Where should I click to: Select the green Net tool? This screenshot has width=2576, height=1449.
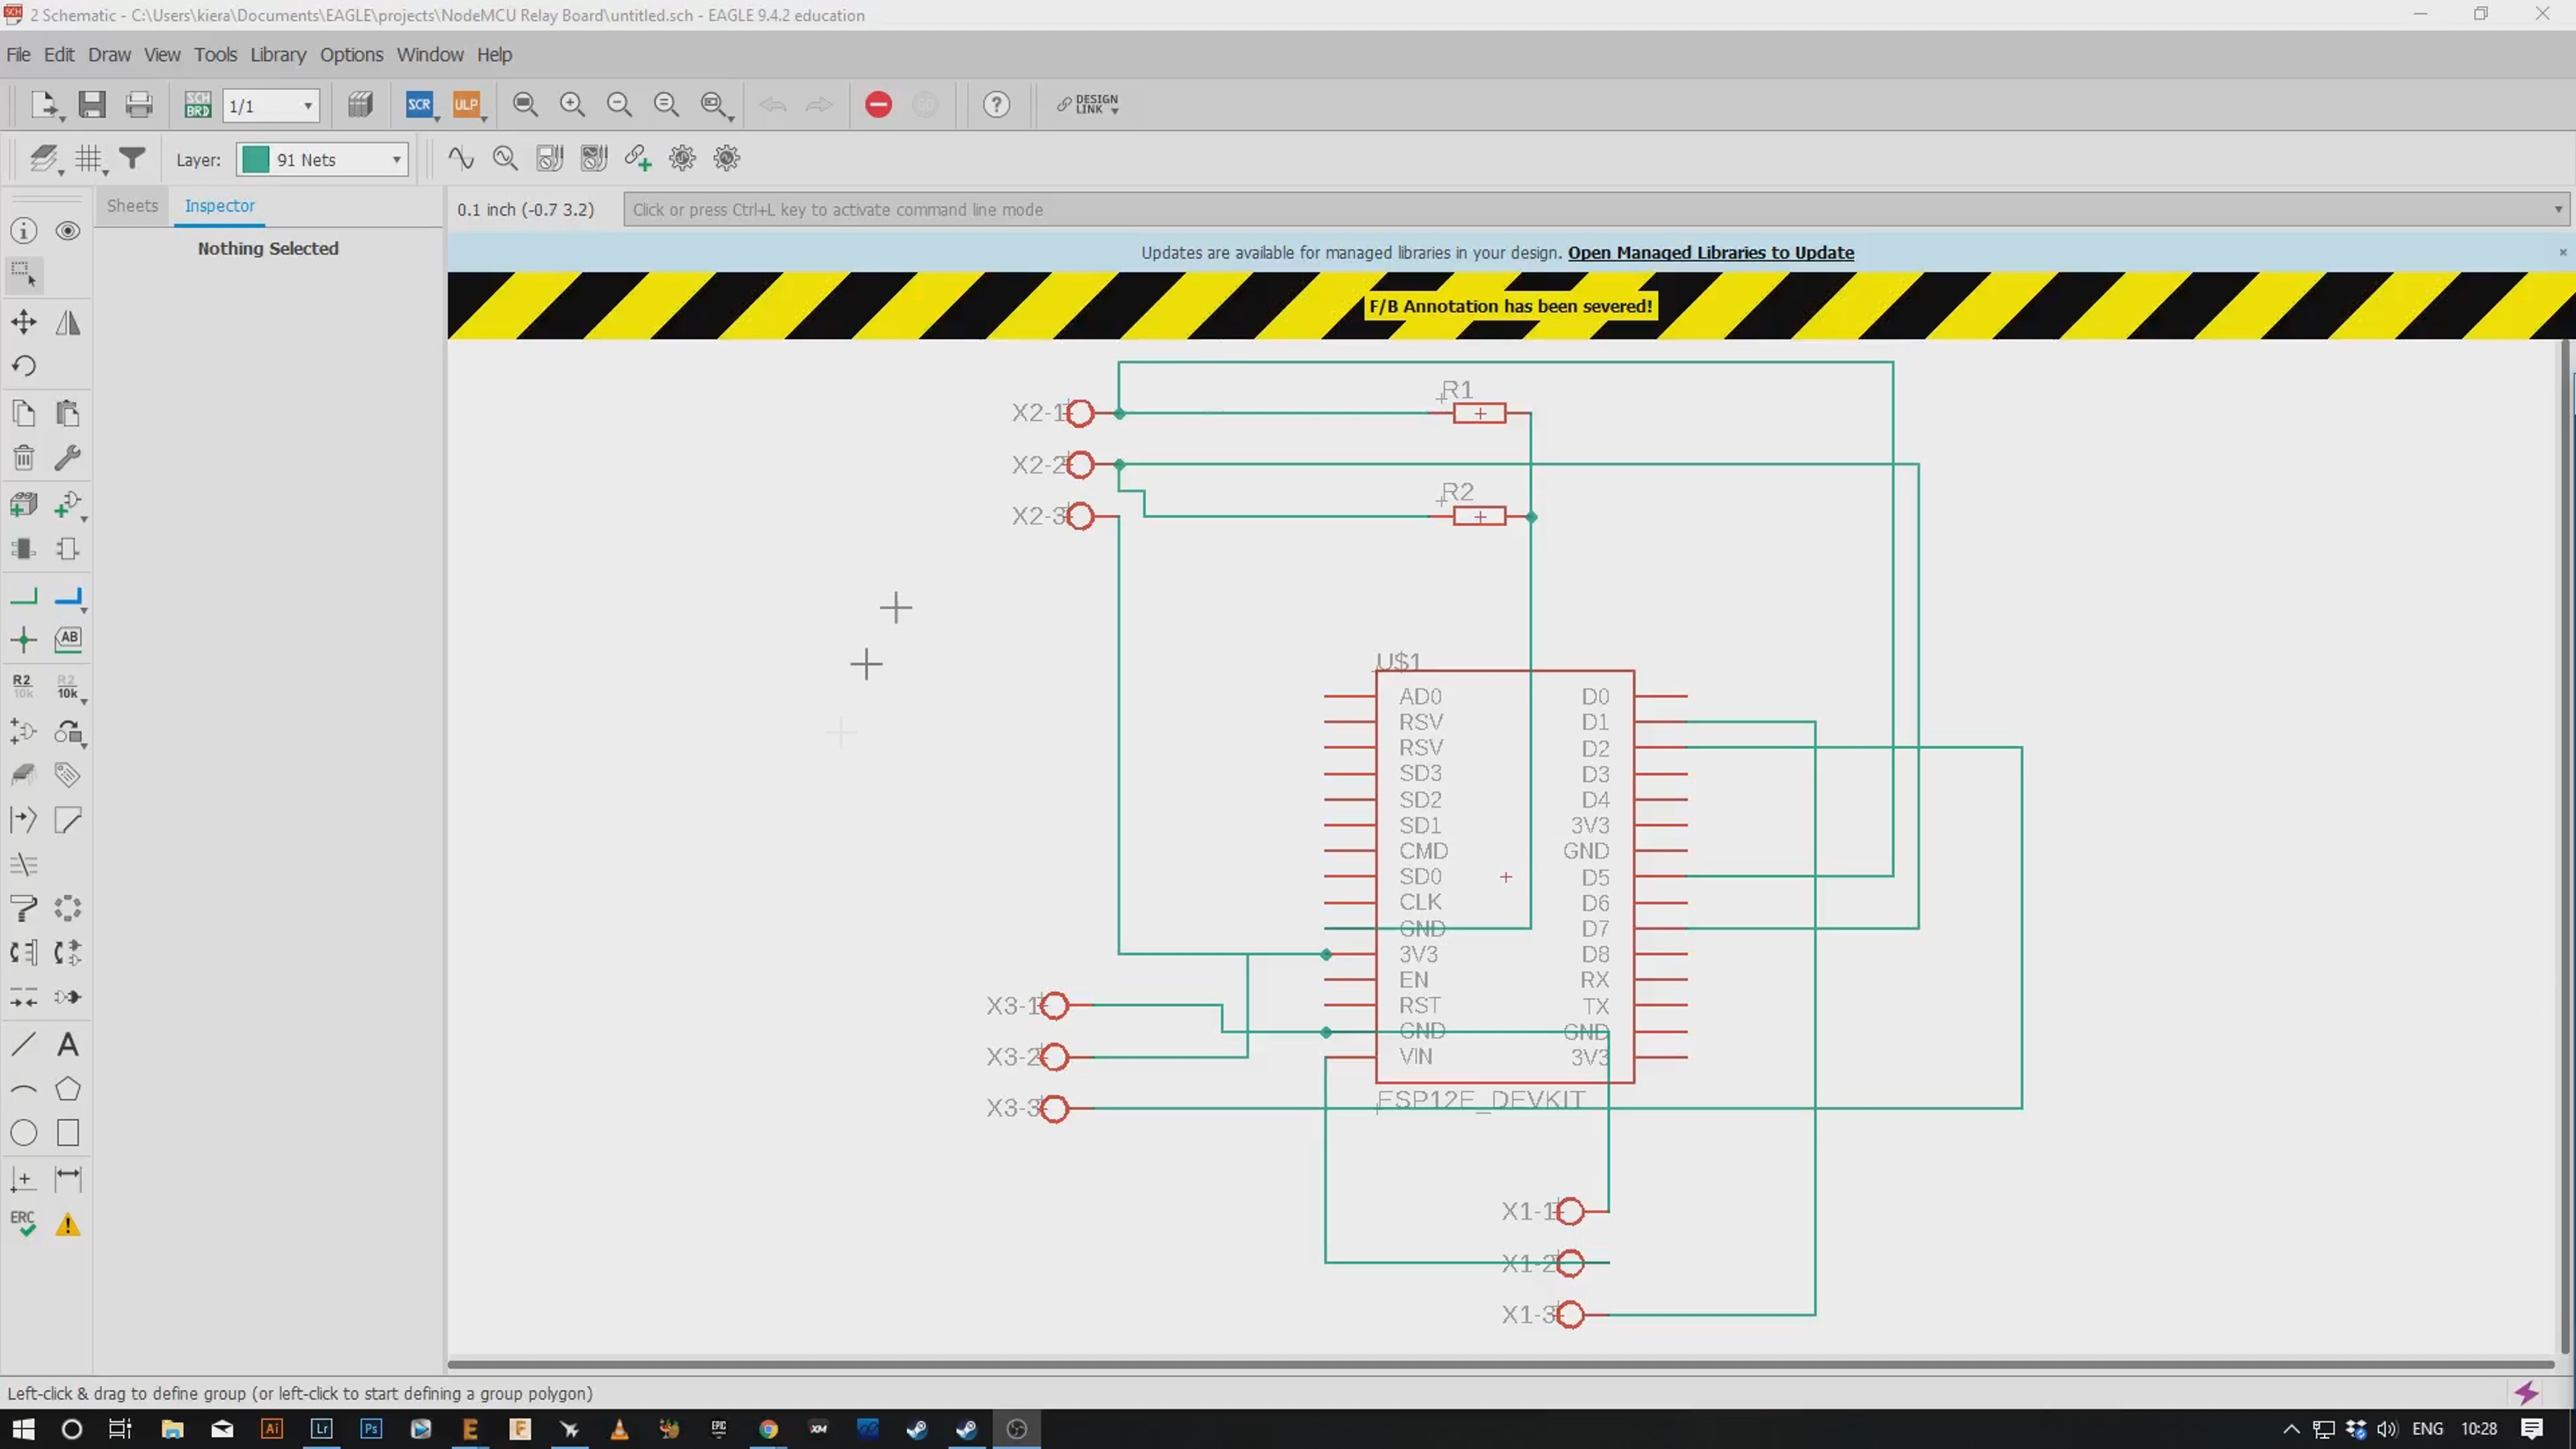pos(23,597)
